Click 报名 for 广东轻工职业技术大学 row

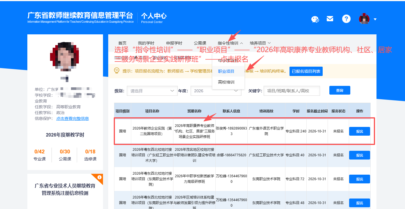(360, 155)
